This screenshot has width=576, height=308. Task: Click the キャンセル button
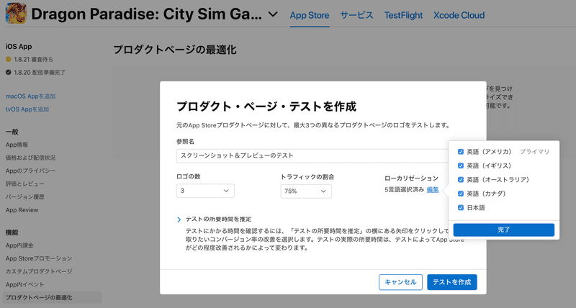click(400, 282)
